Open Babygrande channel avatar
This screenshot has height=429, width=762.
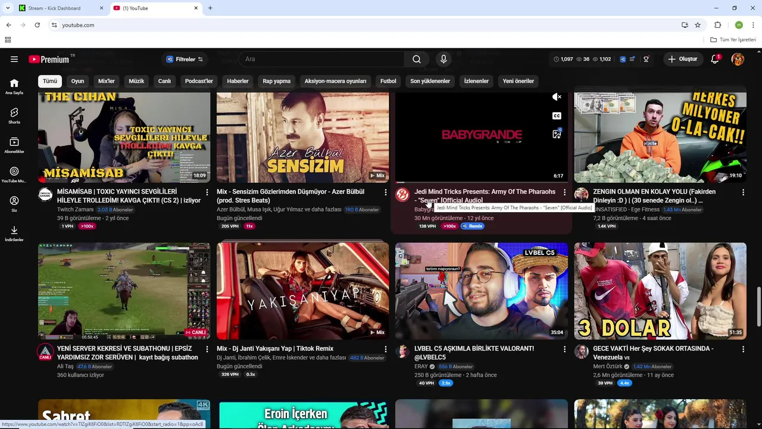point(402,195)
